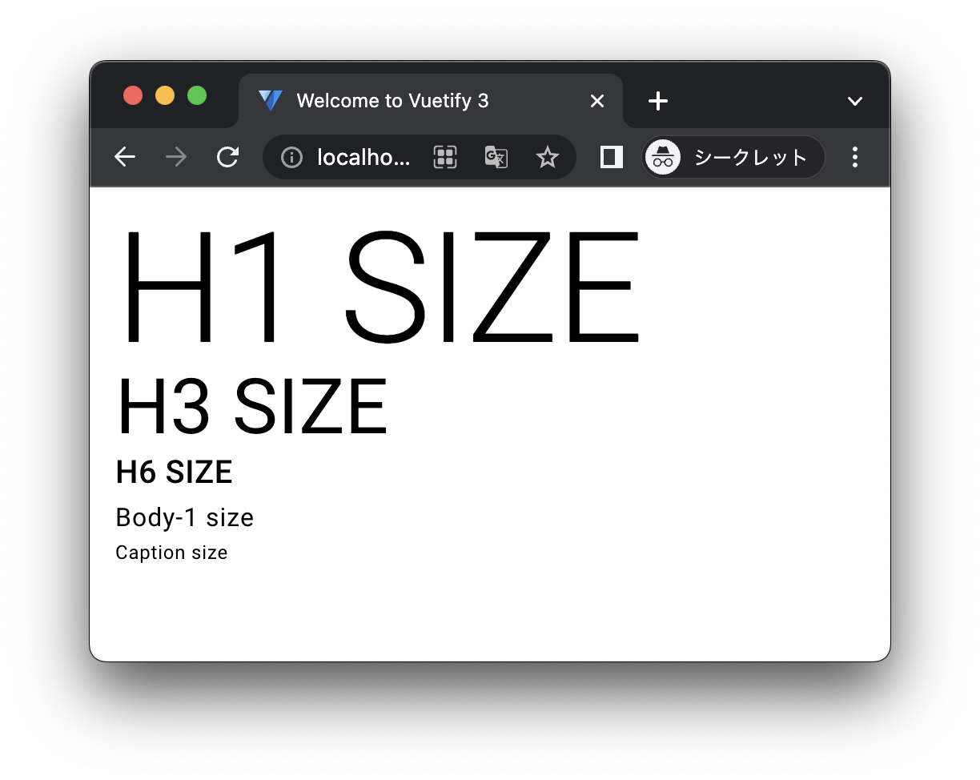Minimize the window with the yellow button
This screenshot has height=780, width=980.
tap(165, 95)
